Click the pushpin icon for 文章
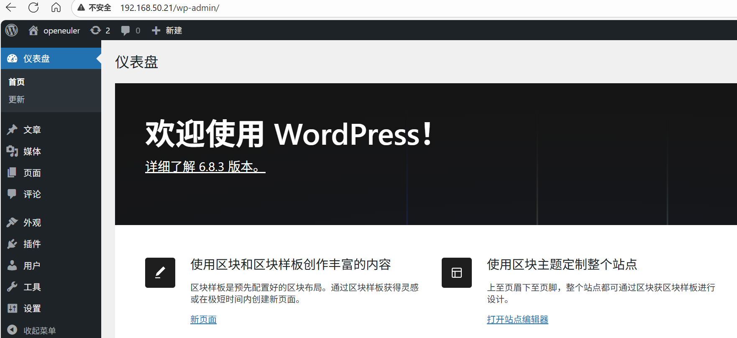Image resolution: width=737 pixels, height=338 pixels. point(12,130)
